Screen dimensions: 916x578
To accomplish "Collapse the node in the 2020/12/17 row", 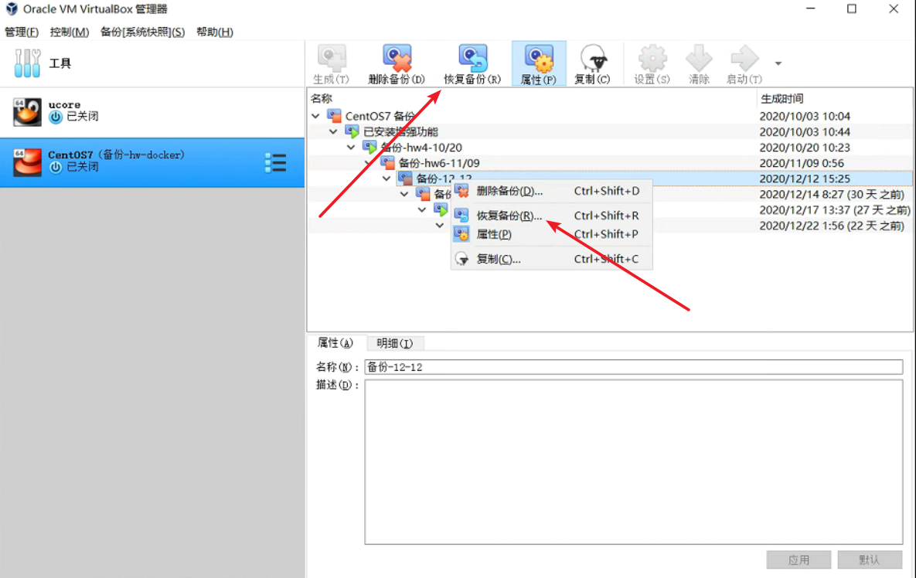I will (x=422, y=209).
